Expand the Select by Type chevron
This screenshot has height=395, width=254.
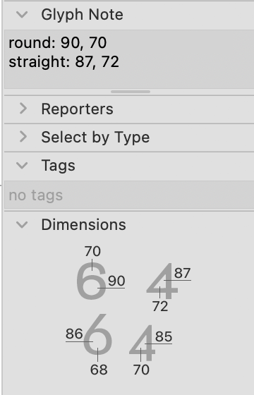(23, 137)
